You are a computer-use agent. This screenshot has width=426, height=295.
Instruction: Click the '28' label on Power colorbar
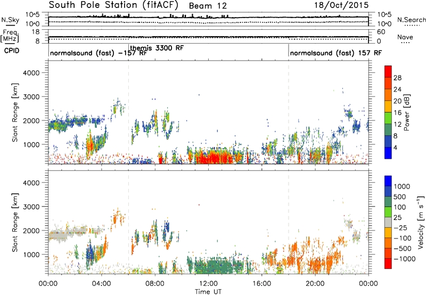coord(397,78)
